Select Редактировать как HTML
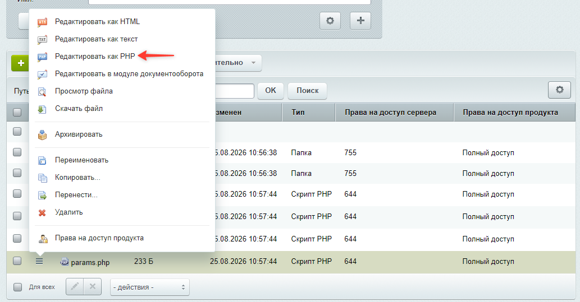 pos(97,22)
